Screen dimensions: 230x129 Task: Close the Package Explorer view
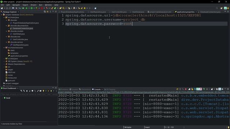[18, 12]
